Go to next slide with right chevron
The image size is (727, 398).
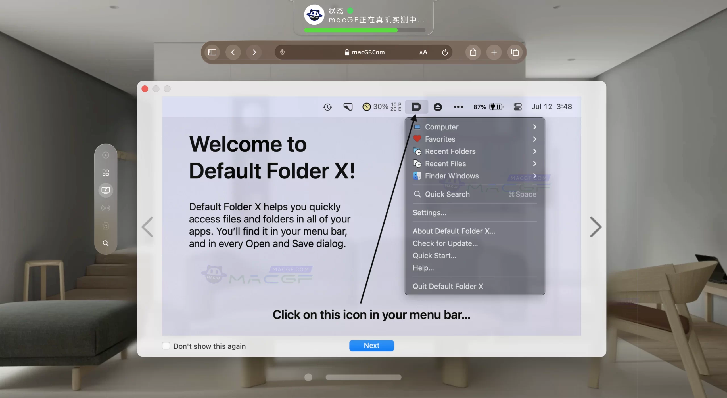click(x=596, y=227)
